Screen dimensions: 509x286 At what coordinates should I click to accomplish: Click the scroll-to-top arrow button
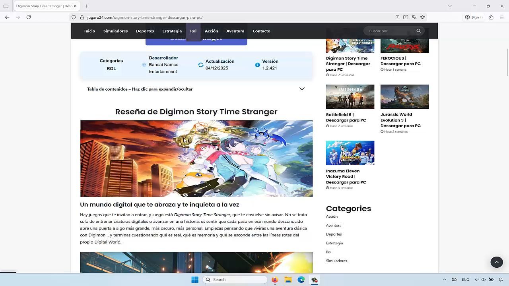point(496,262)
